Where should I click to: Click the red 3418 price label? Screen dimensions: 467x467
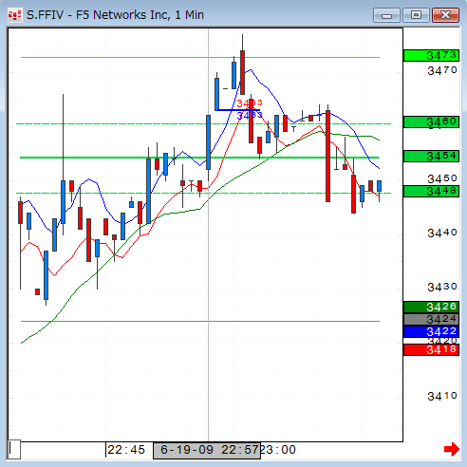[431, 350]
